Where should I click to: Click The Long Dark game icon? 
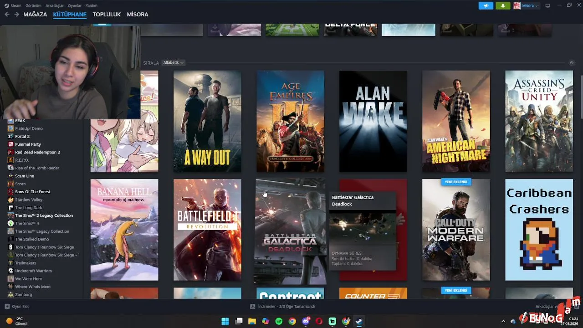tap(10, 208)
